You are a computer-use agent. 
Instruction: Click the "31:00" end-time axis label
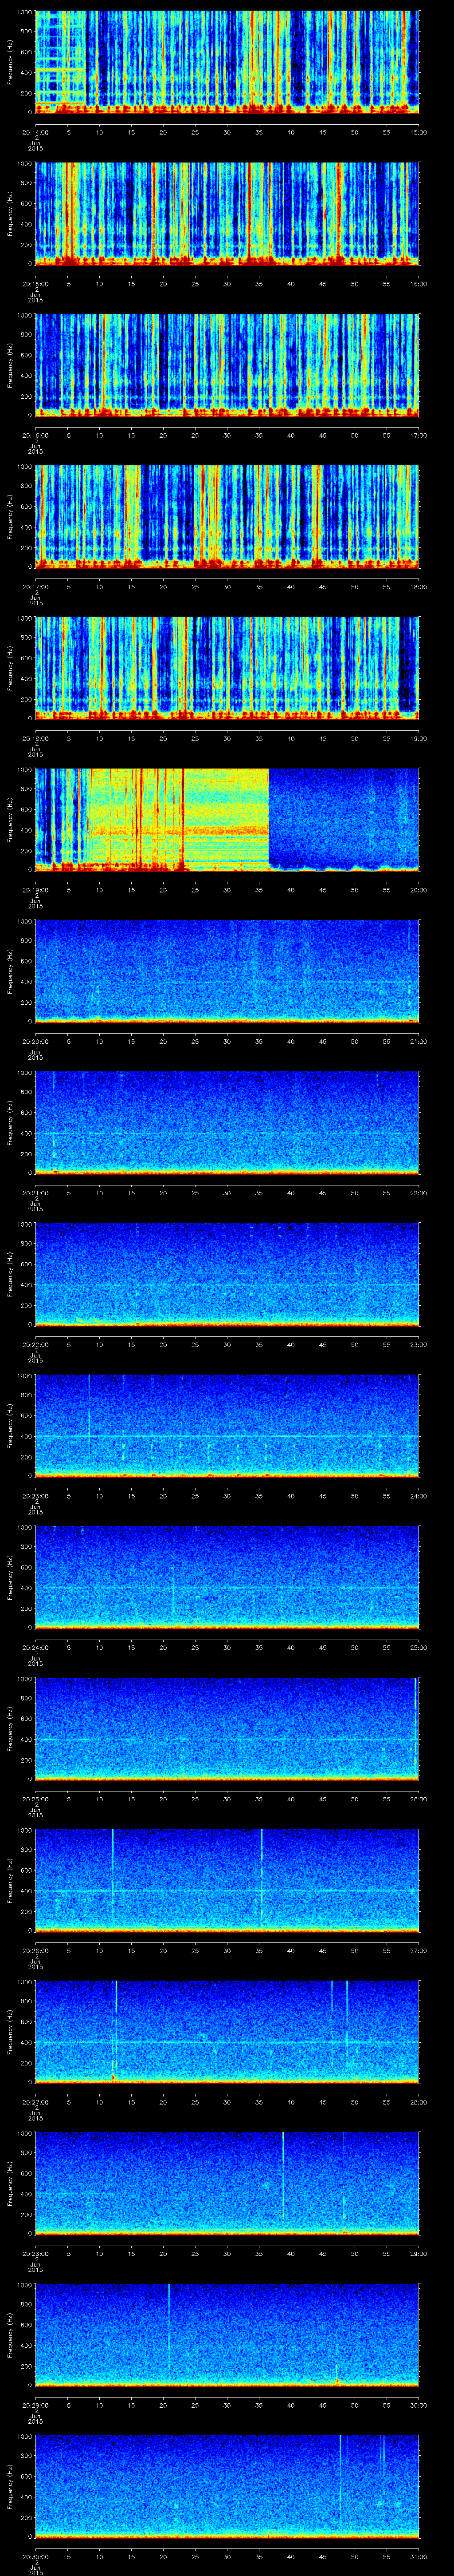coord(419,2557)
